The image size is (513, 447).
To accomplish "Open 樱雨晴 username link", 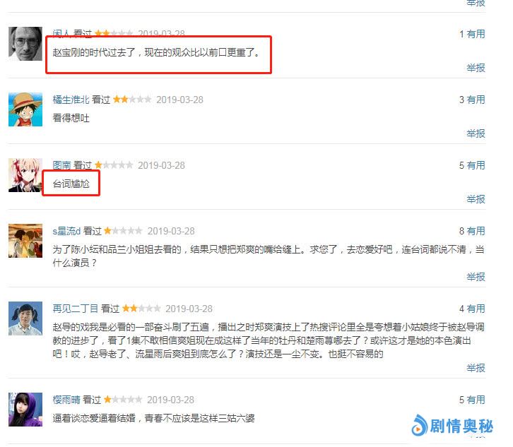I will click(66, 400).
